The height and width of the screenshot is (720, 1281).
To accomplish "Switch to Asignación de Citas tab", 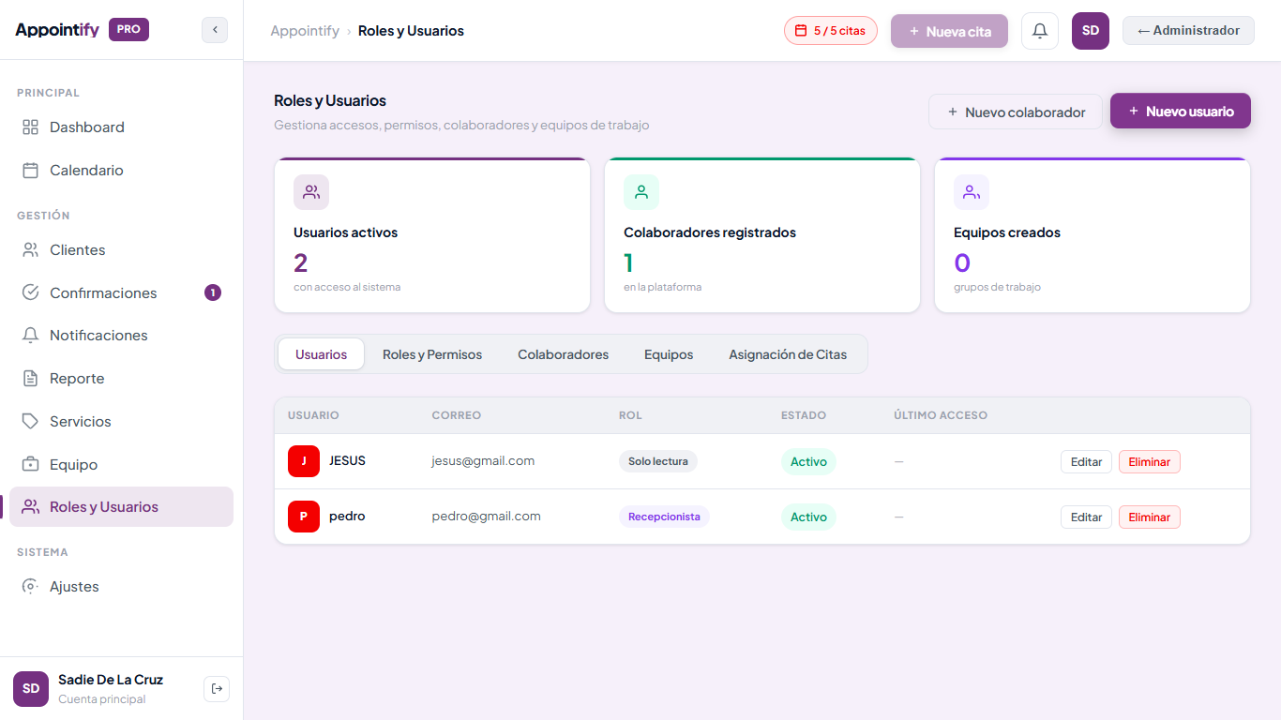I will coord(788,354).
